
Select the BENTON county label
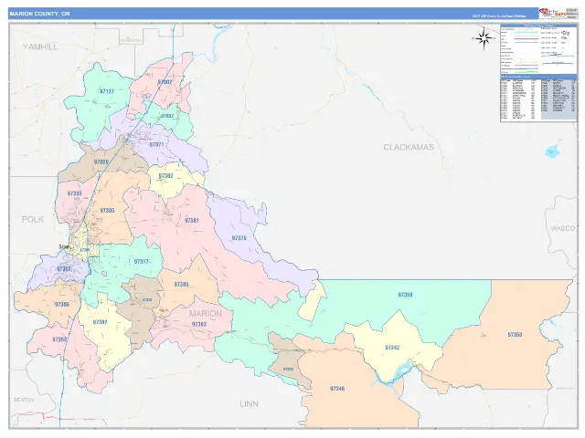[x=24, y=400]
